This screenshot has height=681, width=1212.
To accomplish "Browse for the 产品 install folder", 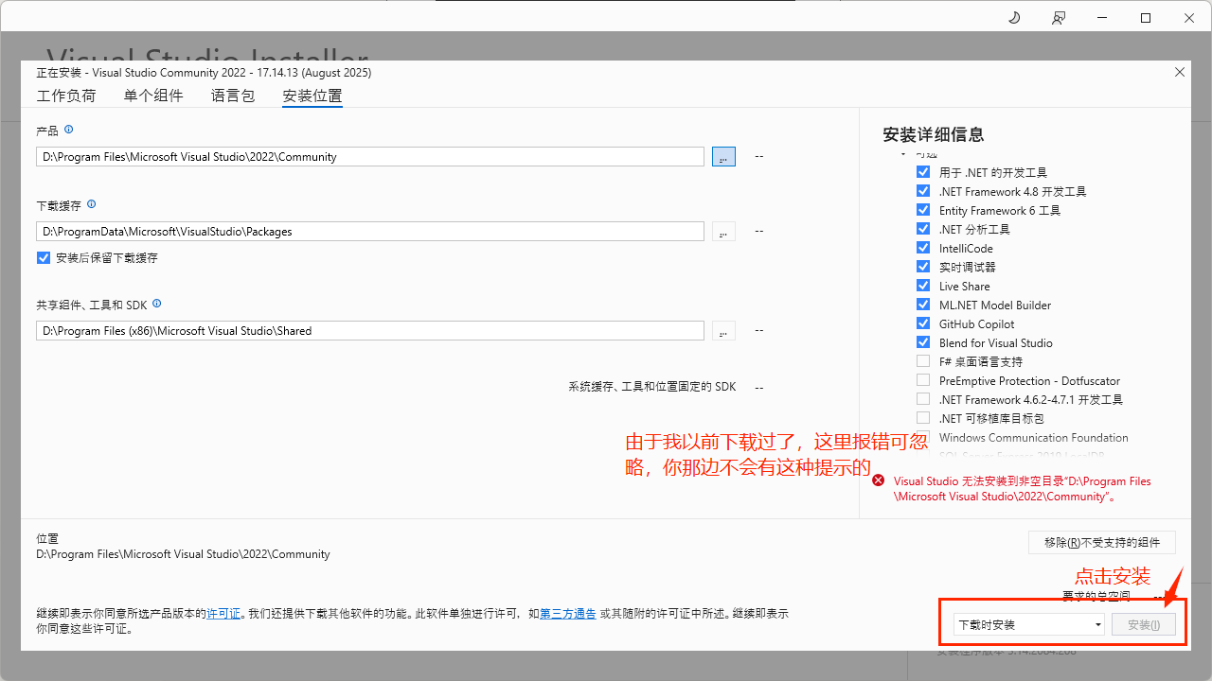I will coord(723,157).
